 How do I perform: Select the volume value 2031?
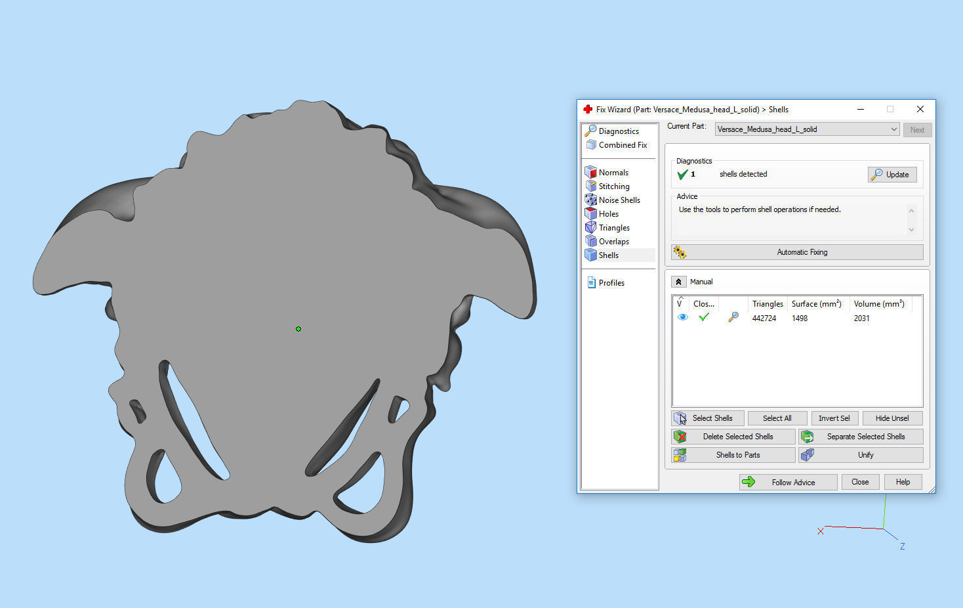[x=861, y=318]
